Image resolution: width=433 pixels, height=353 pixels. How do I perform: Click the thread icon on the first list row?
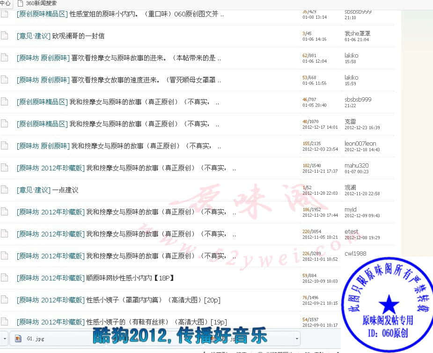4,14
